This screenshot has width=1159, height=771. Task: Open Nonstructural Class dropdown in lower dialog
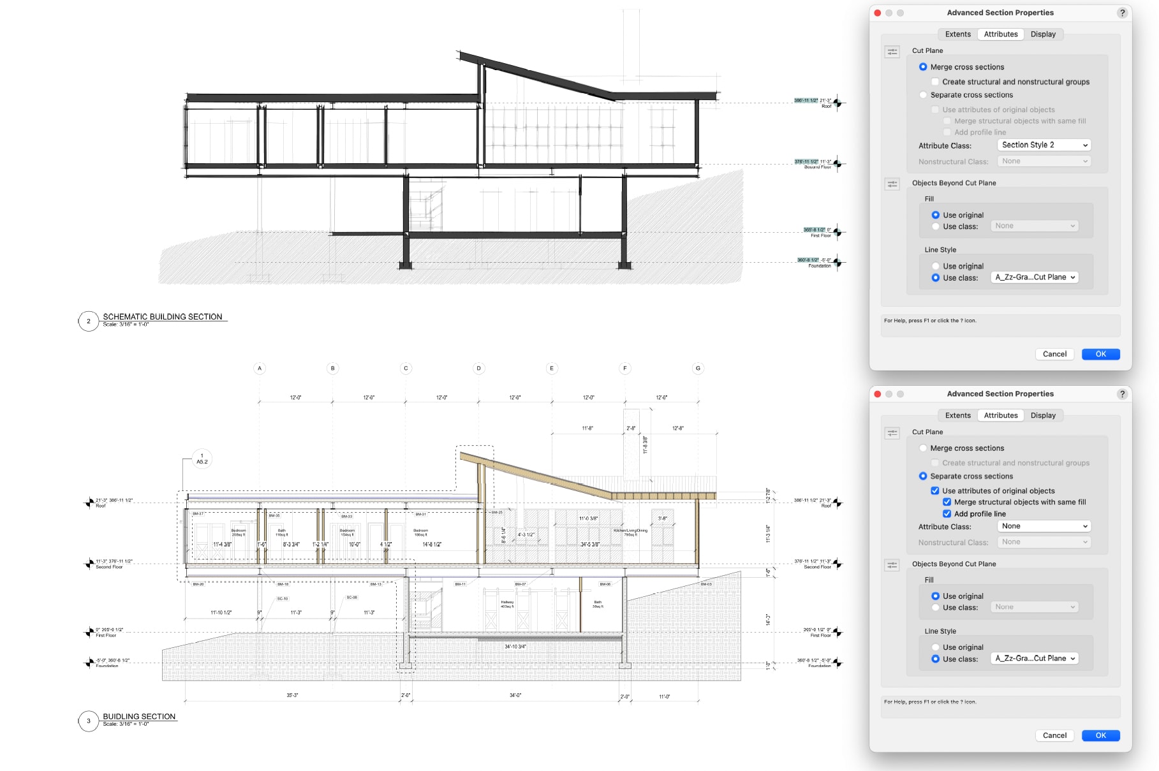1044,542
